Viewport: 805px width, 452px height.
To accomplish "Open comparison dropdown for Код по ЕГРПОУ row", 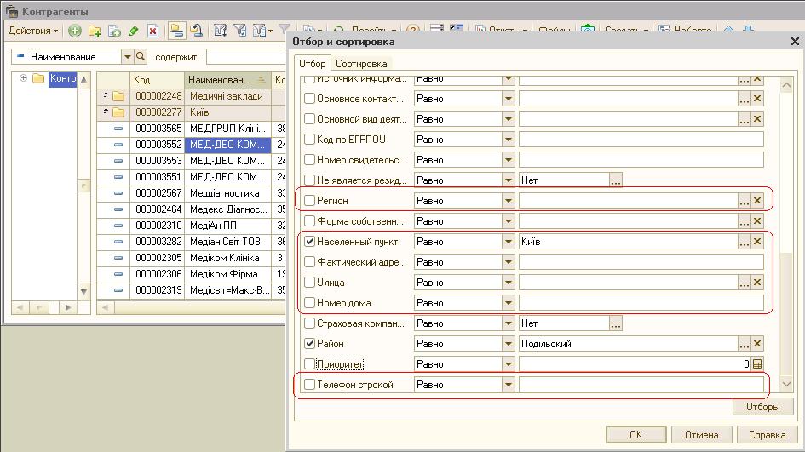I will point(509,139).
